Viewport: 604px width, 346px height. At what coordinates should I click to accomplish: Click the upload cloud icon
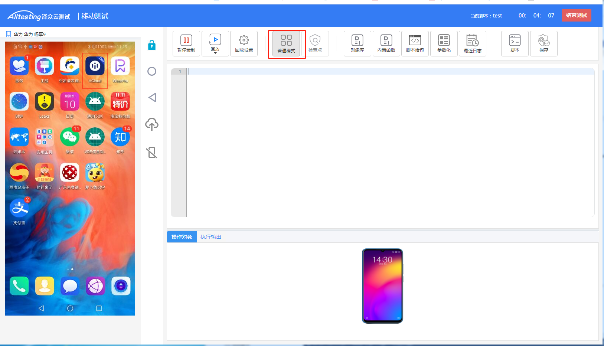coord(152,124)
